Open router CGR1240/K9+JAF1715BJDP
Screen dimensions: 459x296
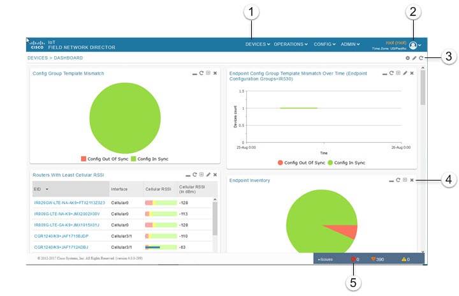click(x=61, y=236)
